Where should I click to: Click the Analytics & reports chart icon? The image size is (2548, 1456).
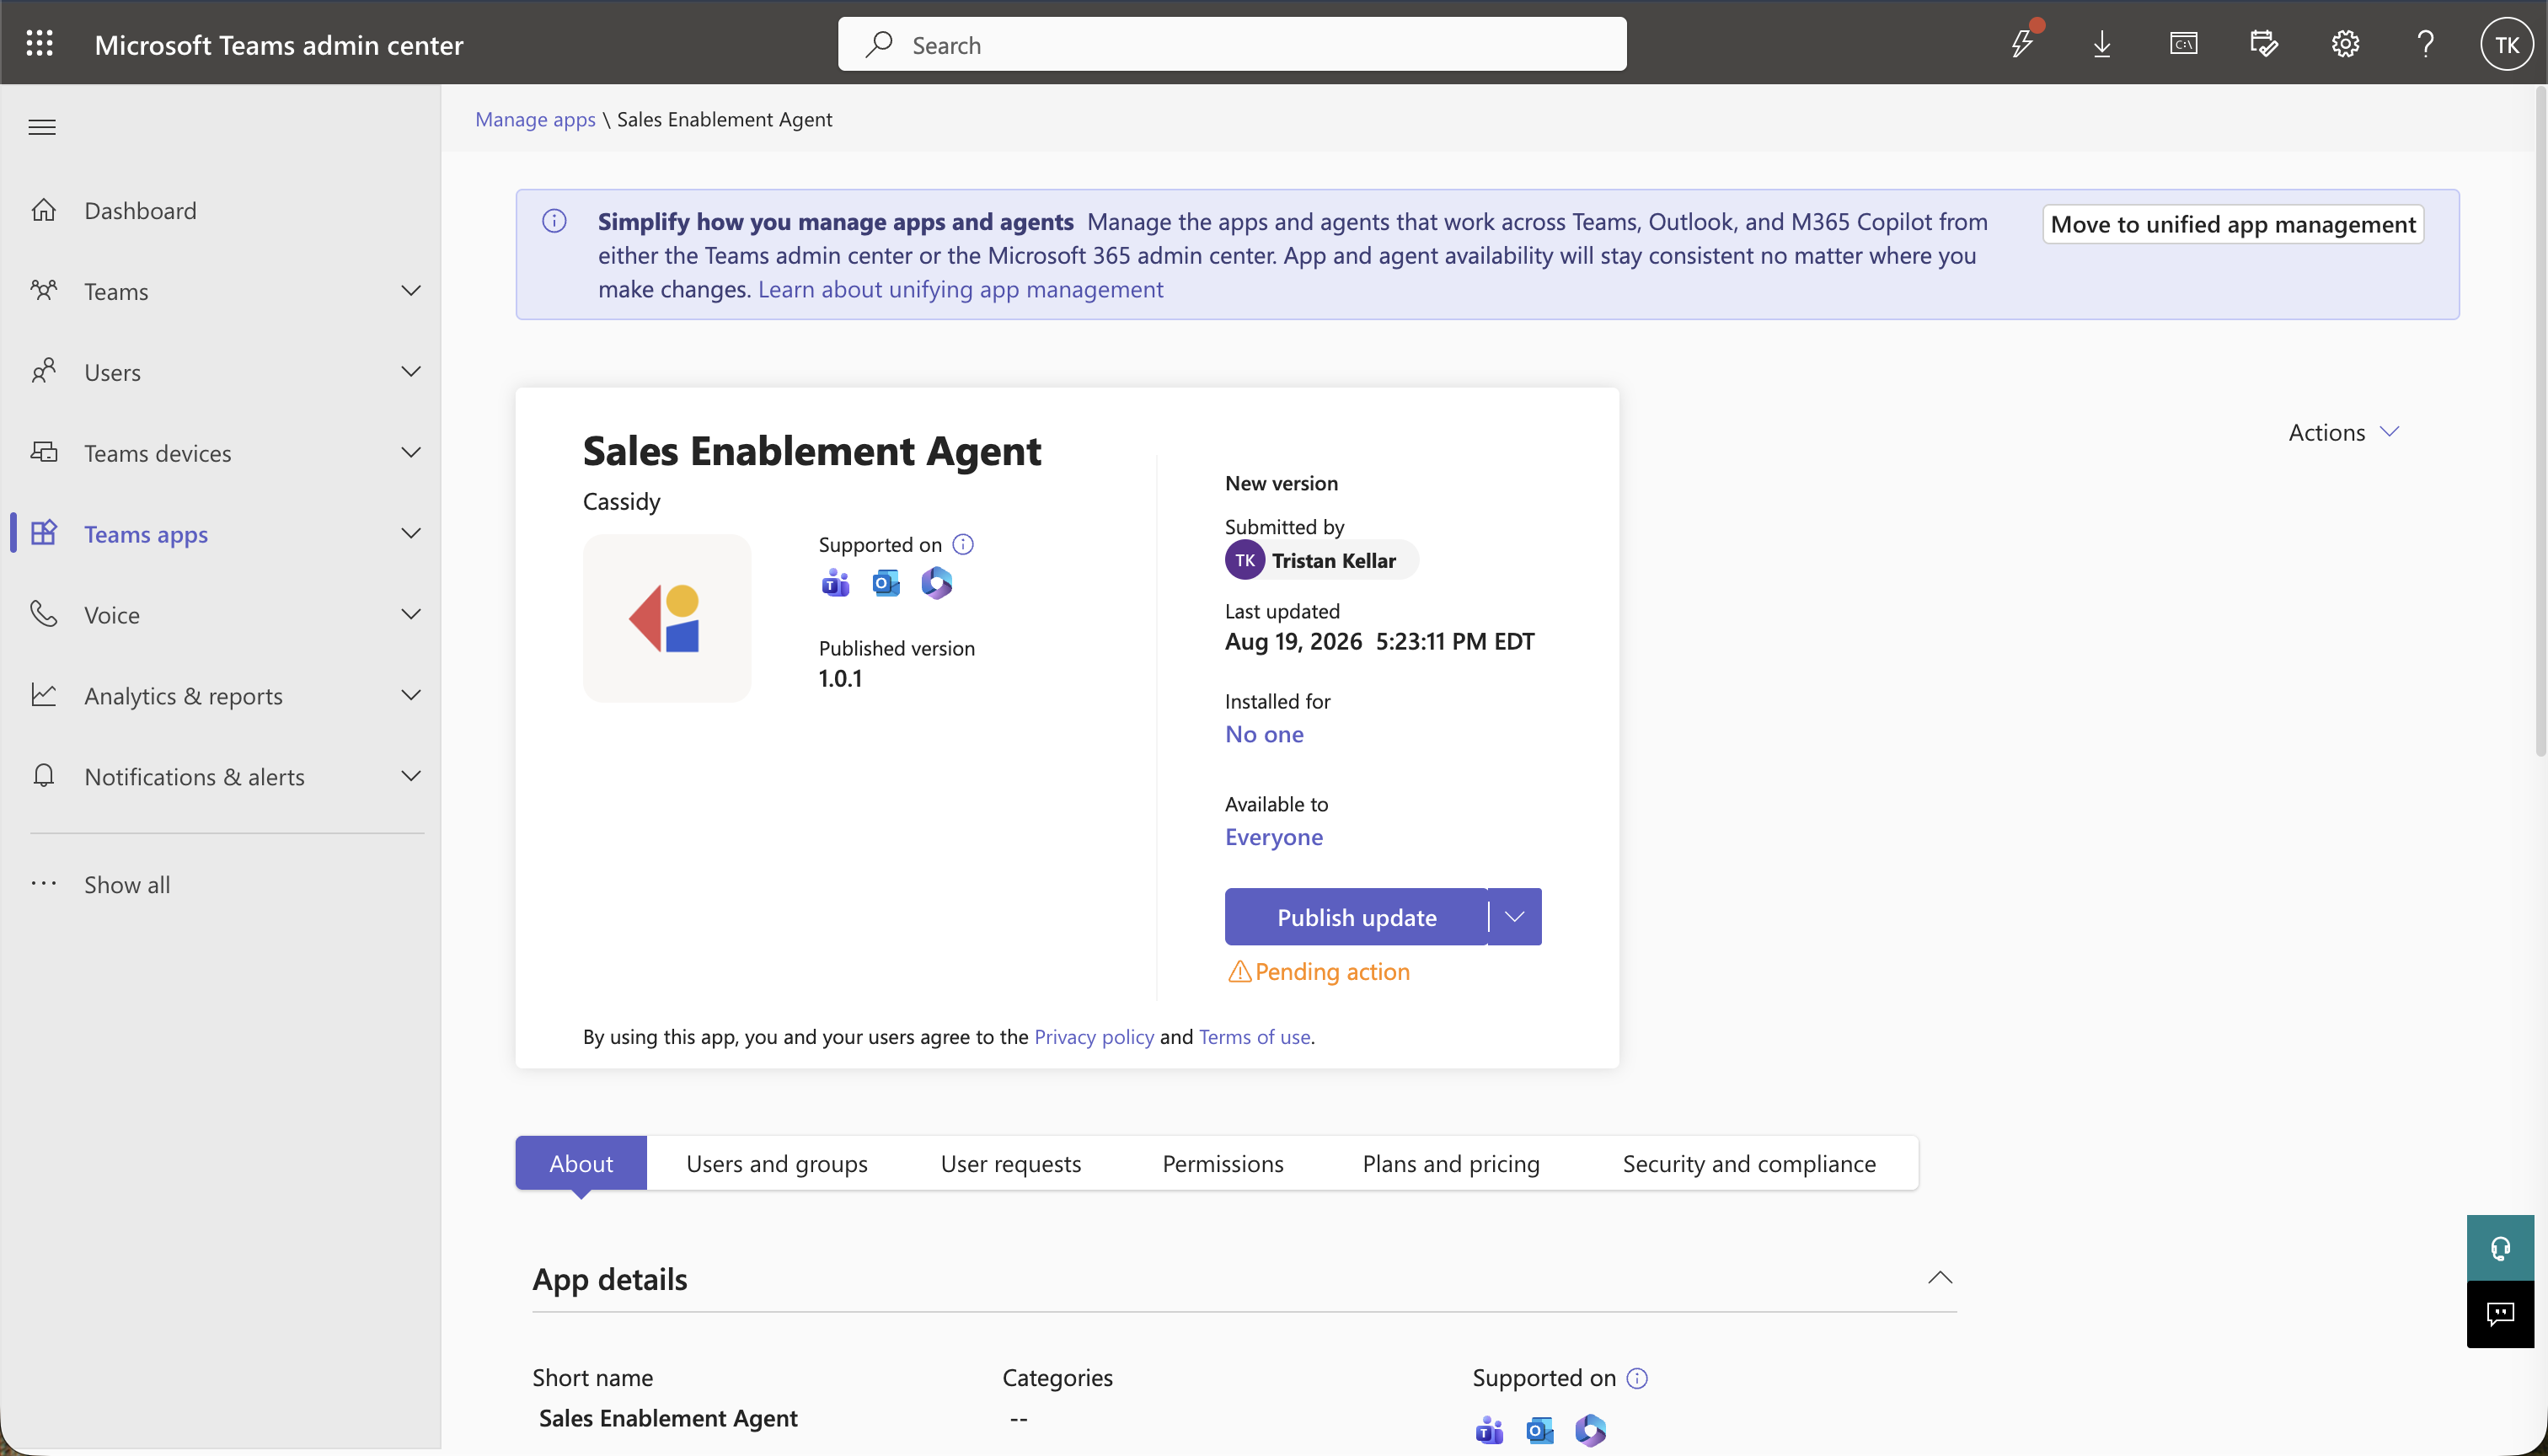pos(43,695)
